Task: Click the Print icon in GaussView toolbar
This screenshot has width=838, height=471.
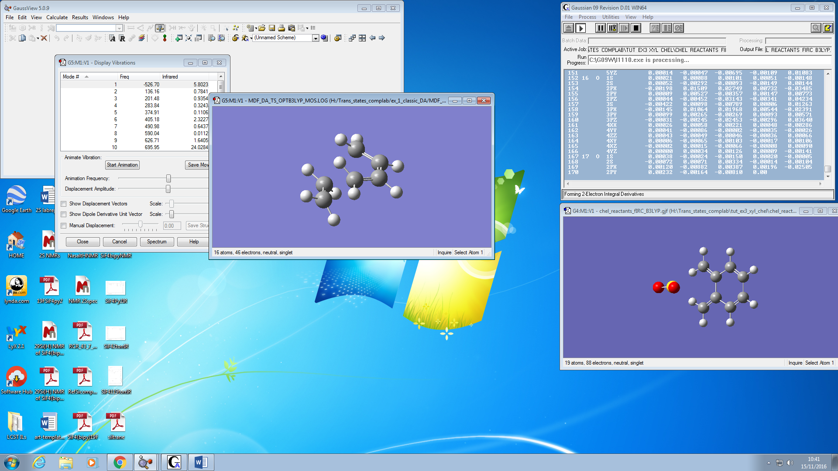Action: (x=282, y=28)
